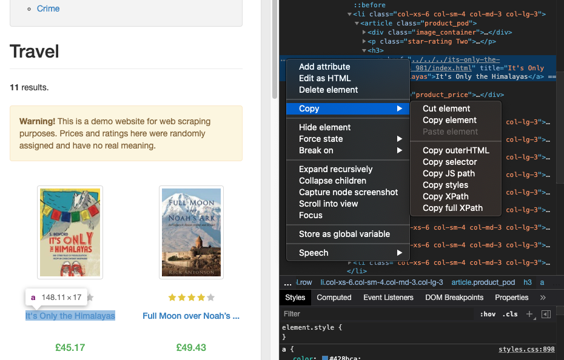Toggle the computed styles sidebar icon
Image resolution: width=564 pixels, height=360 pixels.
coord(546,314)
